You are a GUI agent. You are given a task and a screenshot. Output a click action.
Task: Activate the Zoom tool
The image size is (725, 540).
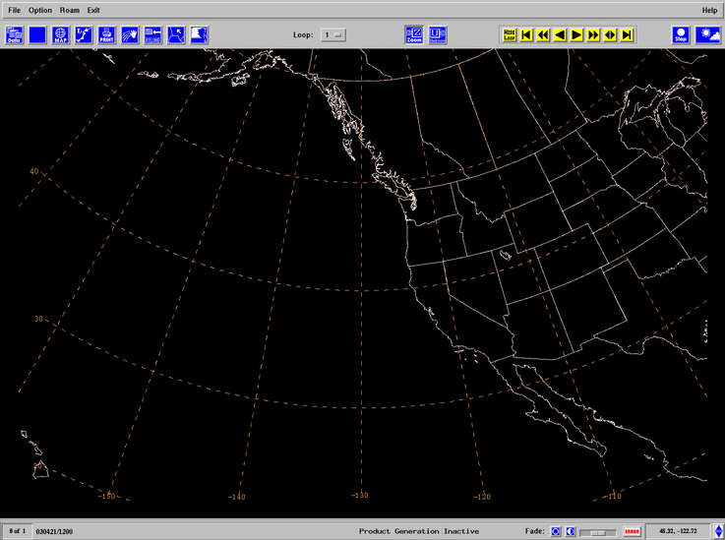pos(414,35)
